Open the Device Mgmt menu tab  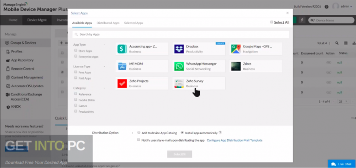[x=37, y=20]
